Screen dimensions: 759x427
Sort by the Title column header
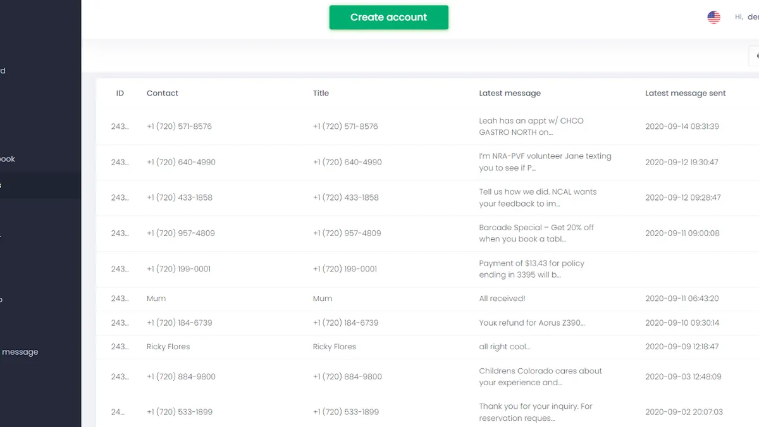(x=321, y=93)
